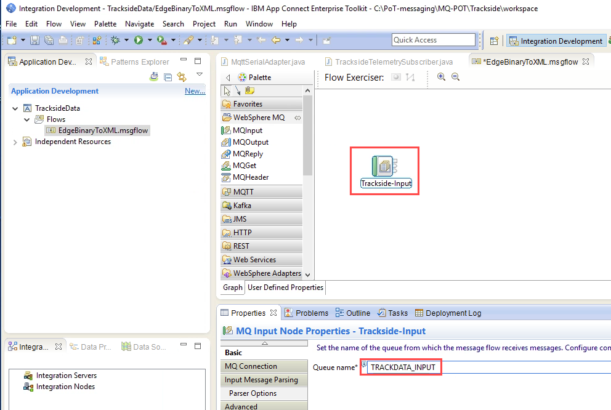
Task: Click the Queue name field
Action: pyautogui.click(x=489, y=367)
